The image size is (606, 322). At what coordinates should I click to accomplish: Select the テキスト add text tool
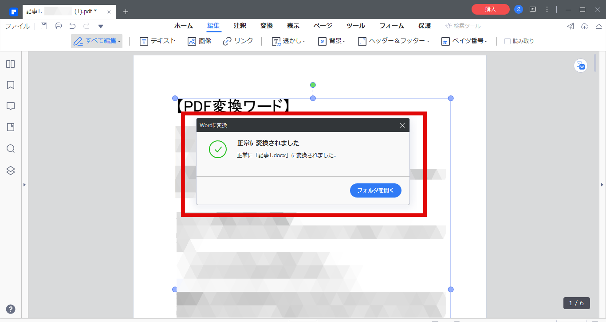158,41
